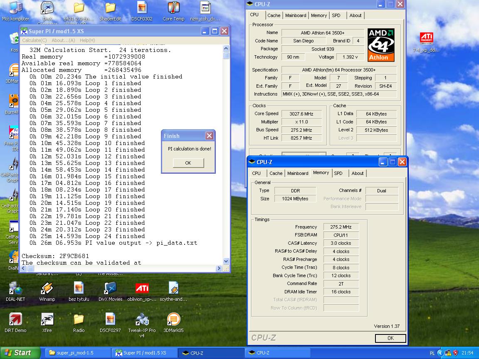Open the ATI 7-4_xp_dd installer icon
The width and height of the screenshot is (479, 359).
click(x=426, y=42)
